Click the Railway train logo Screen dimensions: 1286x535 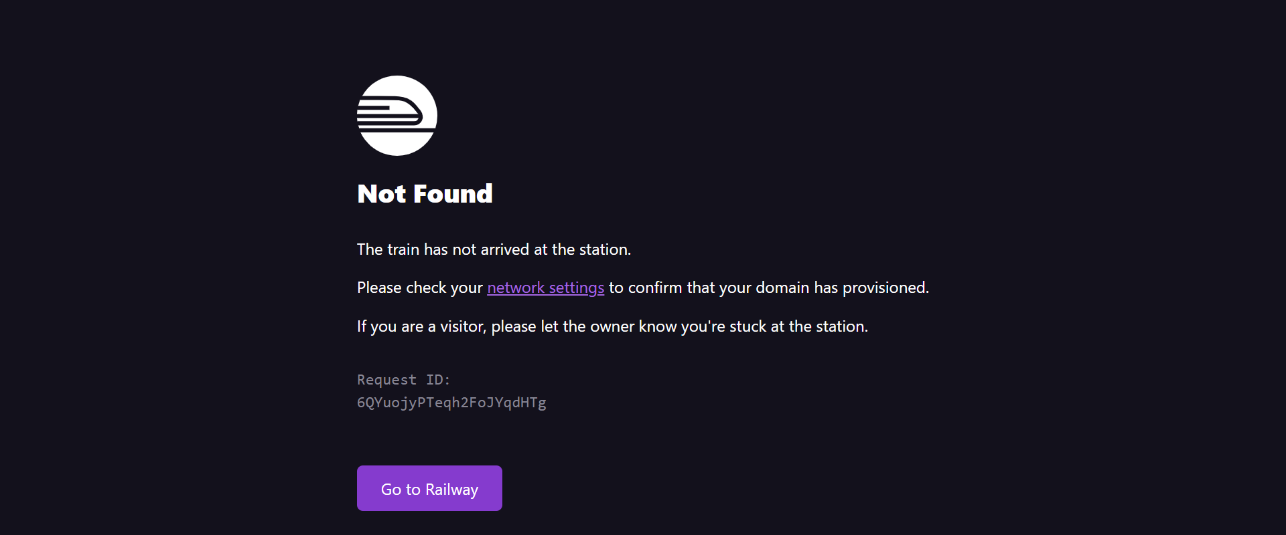coord(397,116)
